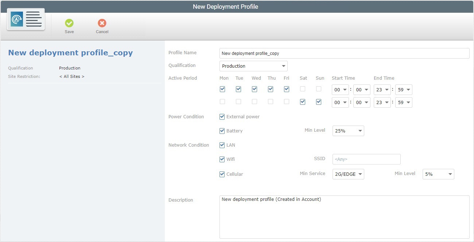Enable Saturday in the first schedule row

[303, 89]
